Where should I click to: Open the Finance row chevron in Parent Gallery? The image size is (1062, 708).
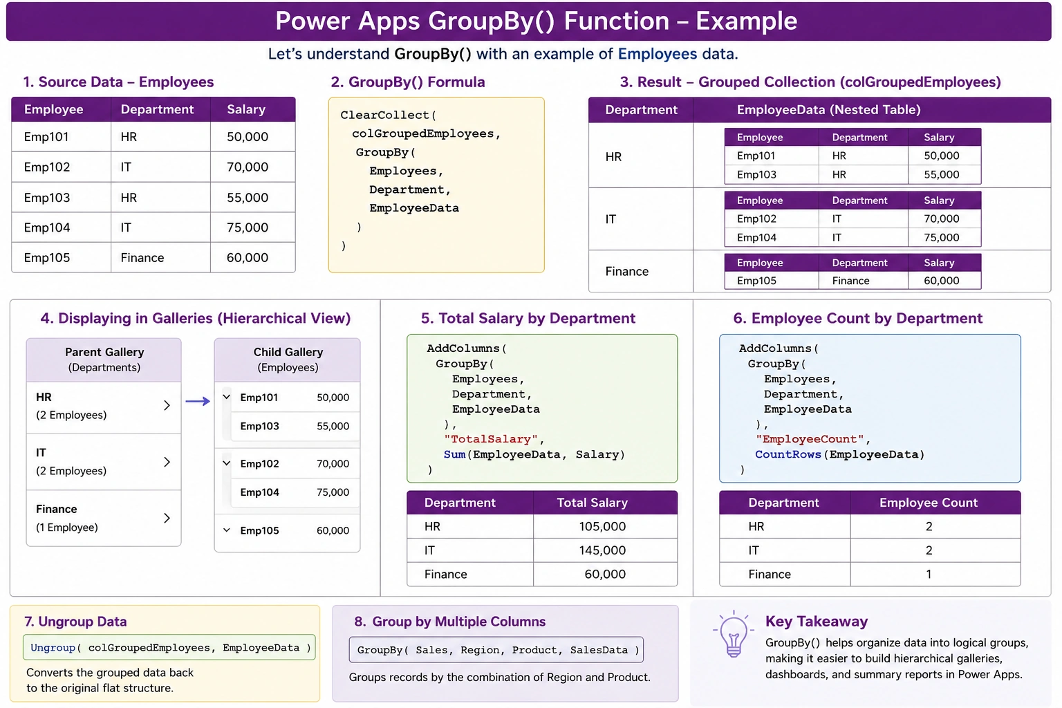(x=167, y=518)
